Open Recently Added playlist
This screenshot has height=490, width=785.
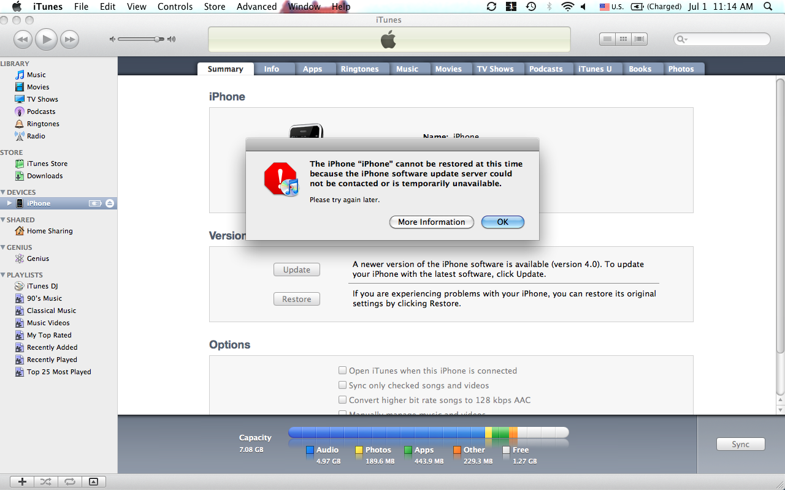click(52, 347)
